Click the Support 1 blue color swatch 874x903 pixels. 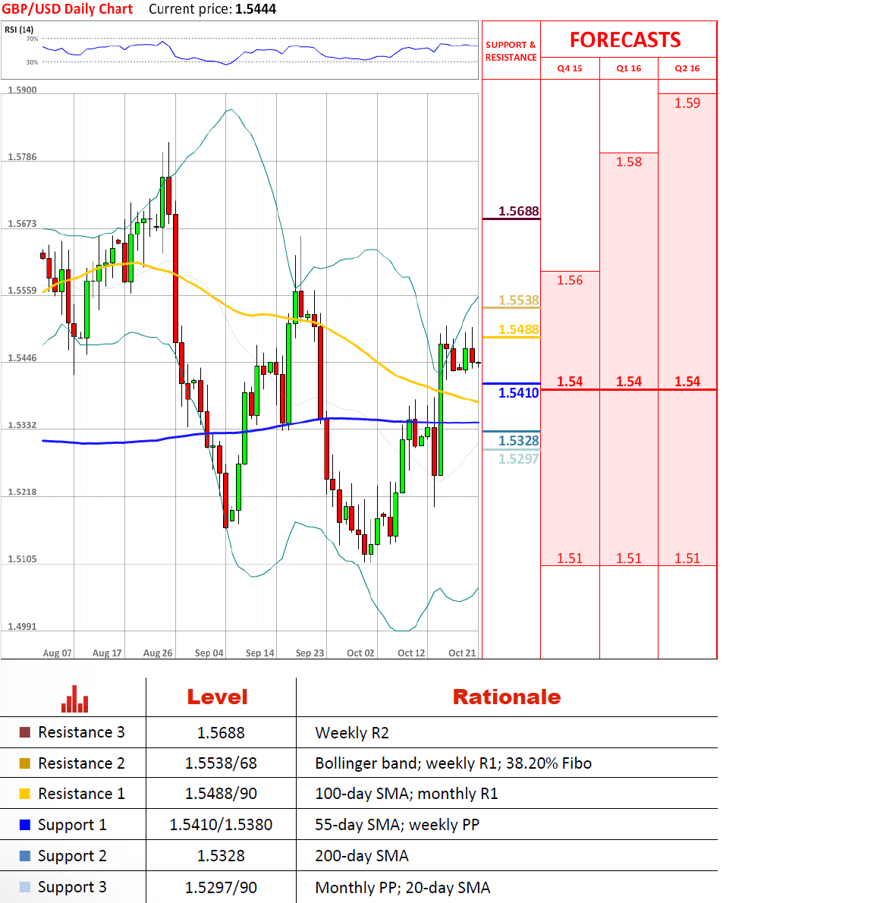pyautogui.click(x=25, y=825)
